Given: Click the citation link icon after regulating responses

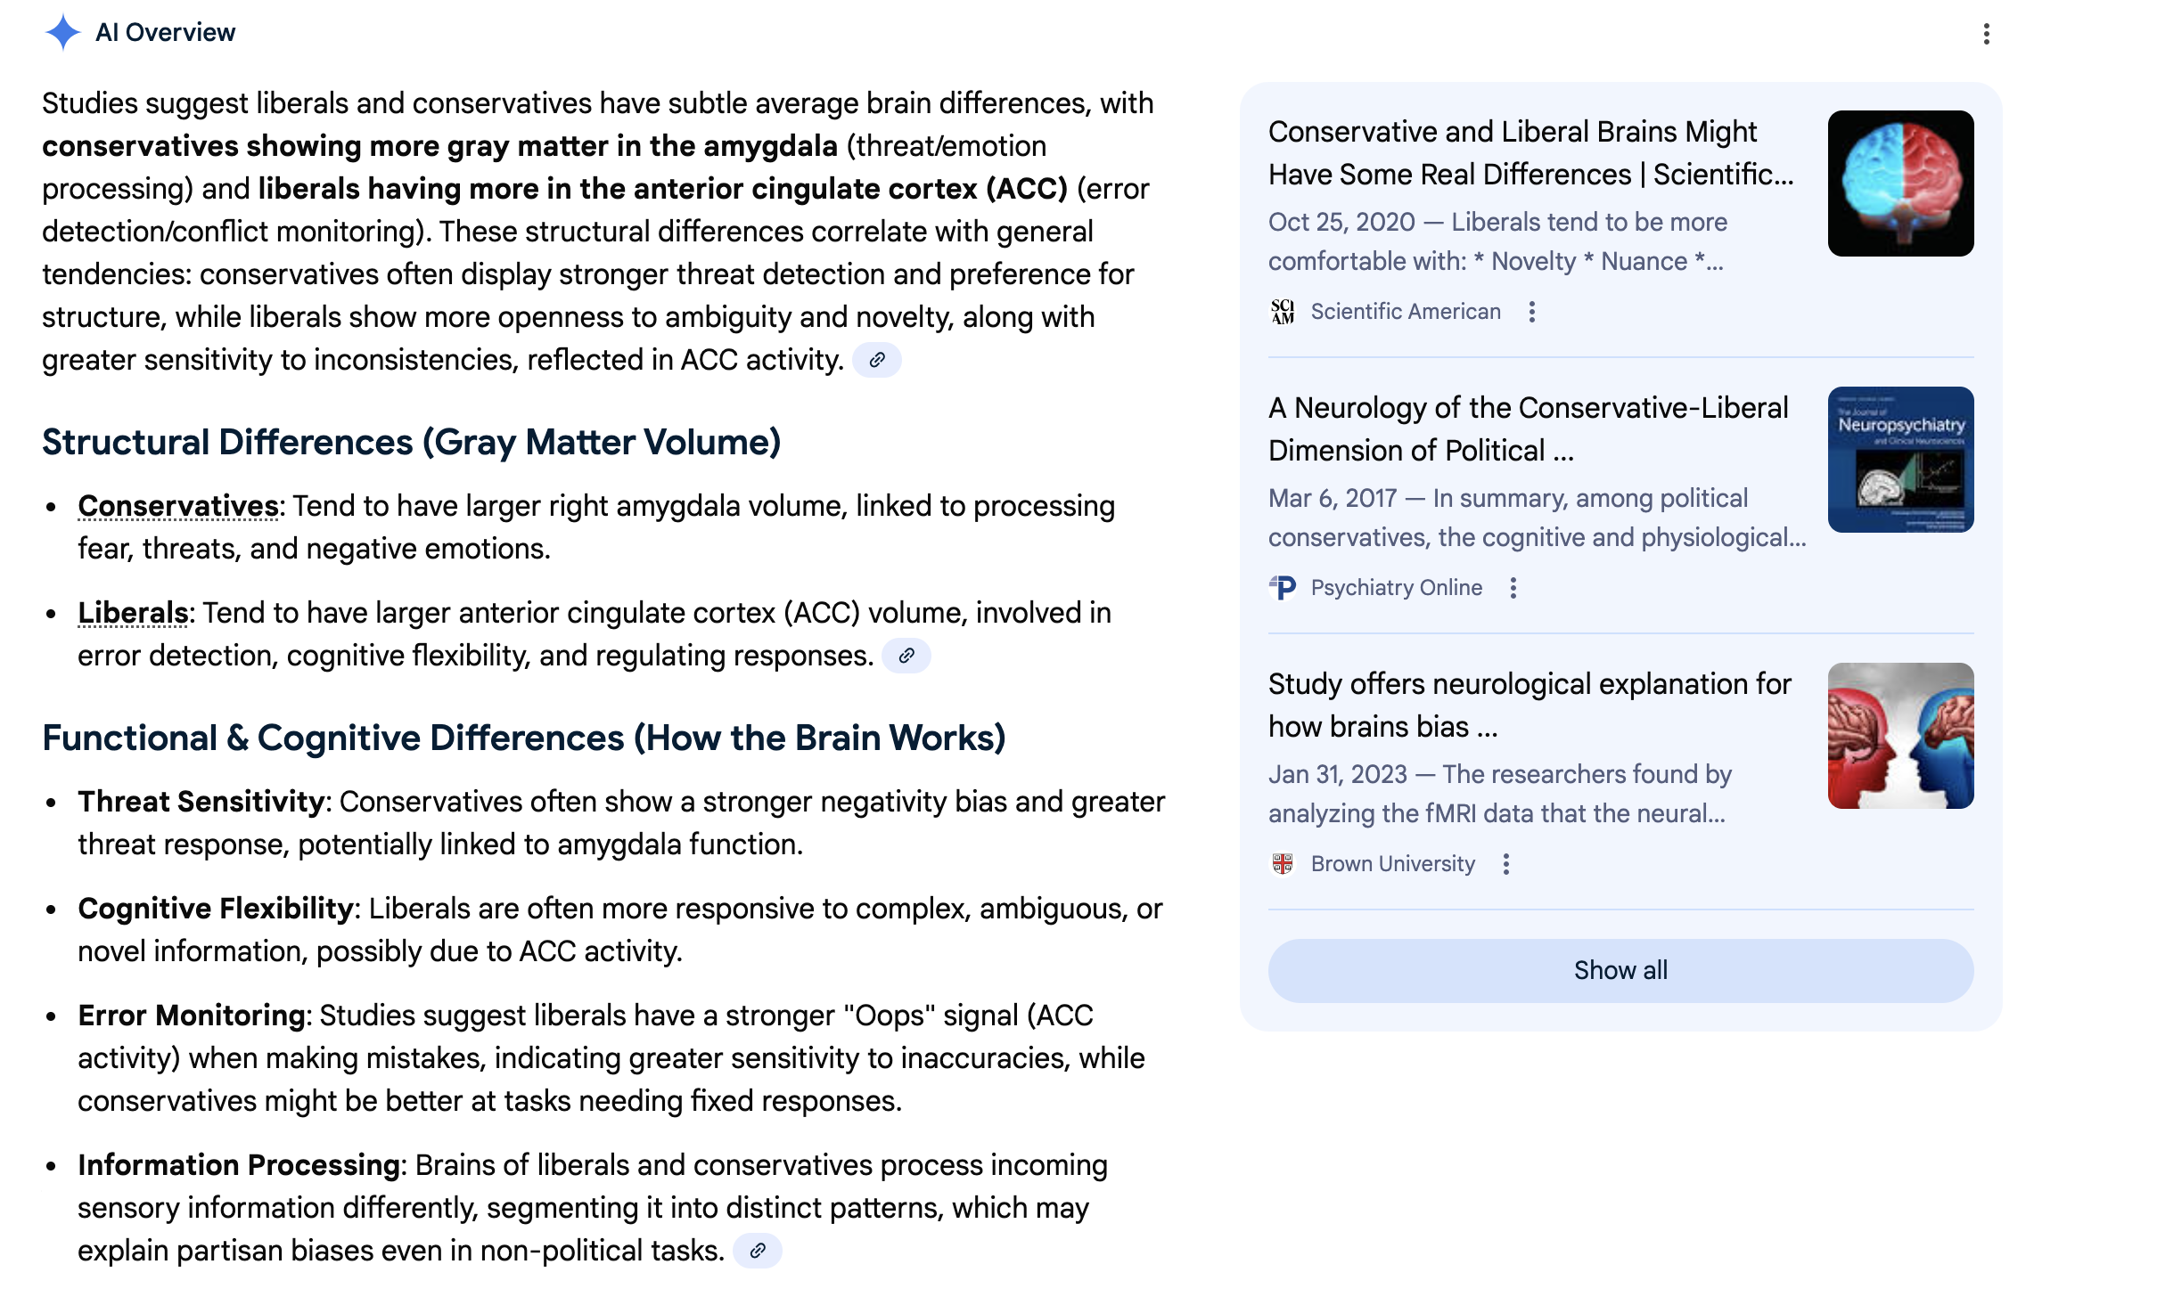Looking at the screenshot, I should click(x=906, y=656).
